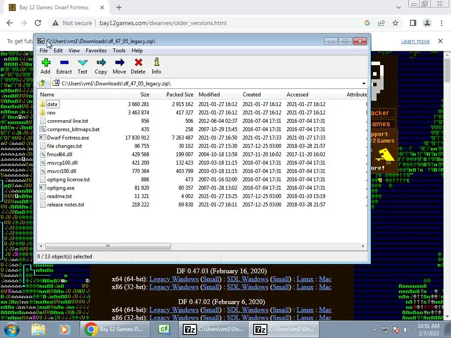The height and width of the screenshot is (338, 451).
Task: Bookmark this page with the star icon
Action: 396,23
